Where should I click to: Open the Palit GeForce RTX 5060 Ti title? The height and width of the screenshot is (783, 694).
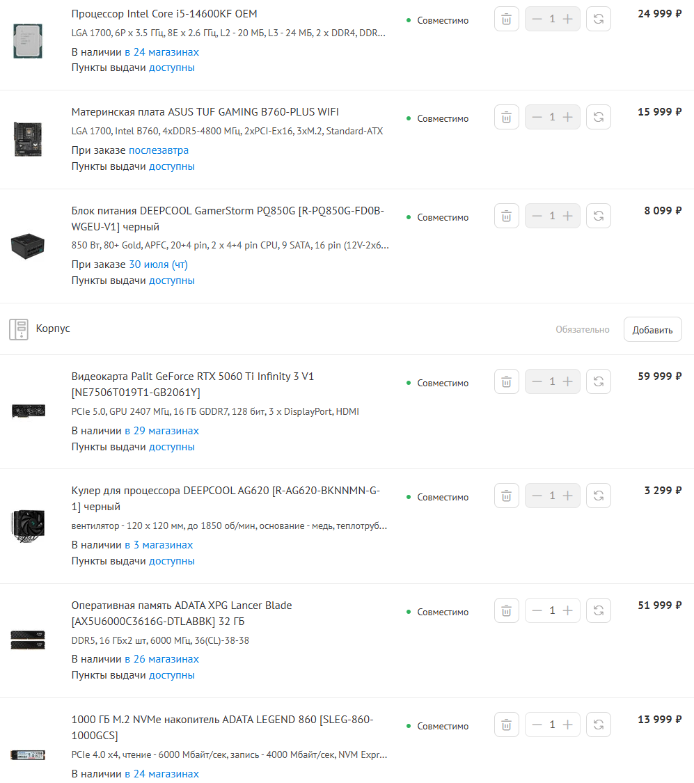coord(193,384)
